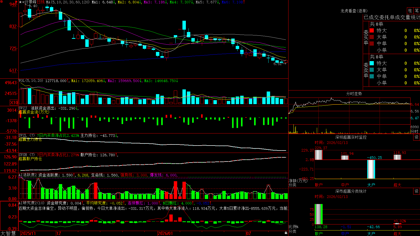Click the 9.40 high price annotation

pyautogui.click(x=33, y=6)
